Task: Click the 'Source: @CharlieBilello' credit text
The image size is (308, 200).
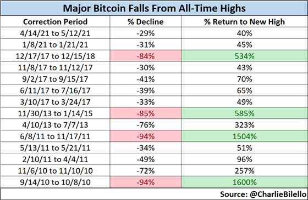Action: [x=263, y=194]
